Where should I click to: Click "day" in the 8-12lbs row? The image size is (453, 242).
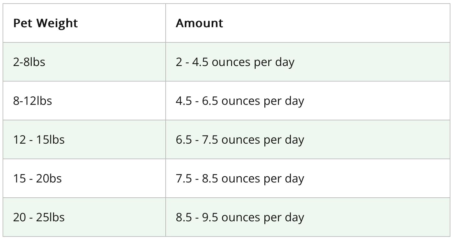tap(294, 101)
